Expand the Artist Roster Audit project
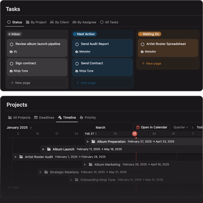Screen dimensions: 203x203 click(16, 157)
